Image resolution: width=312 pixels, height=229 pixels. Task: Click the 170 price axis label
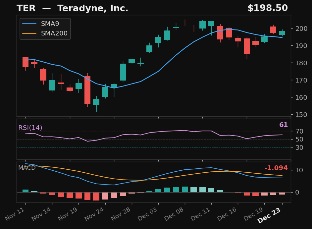(x=301, y=80)
